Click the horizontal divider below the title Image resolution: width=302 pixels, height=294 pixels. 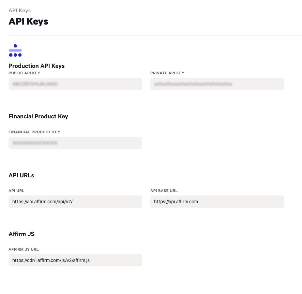(155, 35)
